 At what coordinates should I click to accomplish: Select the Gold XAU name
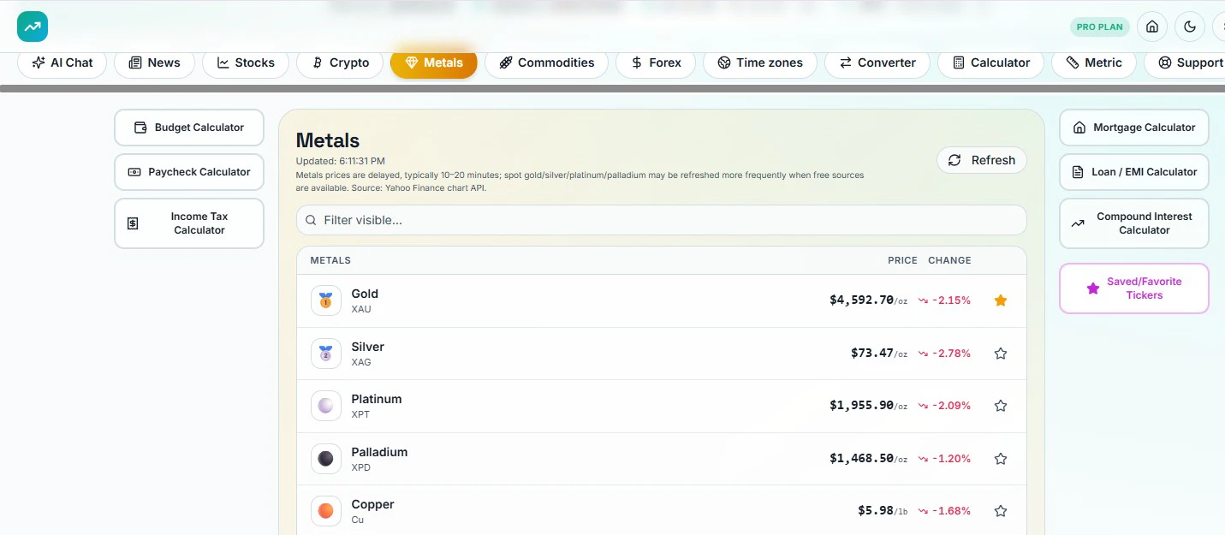[x=365, y=300]
